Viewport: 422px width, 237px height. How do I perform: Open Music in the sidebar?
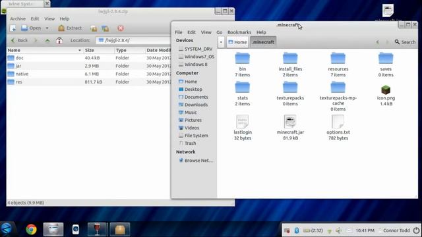click(x=187, y=113)
